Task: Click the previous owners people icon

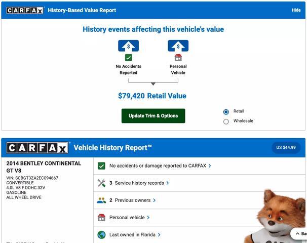Action: pos(101,200)
